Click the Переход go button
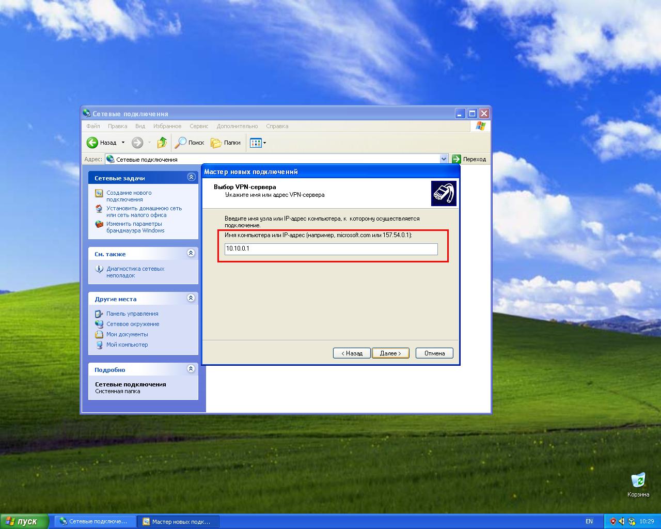The height and width of the screenshot is (529, 661). (469, 159)
